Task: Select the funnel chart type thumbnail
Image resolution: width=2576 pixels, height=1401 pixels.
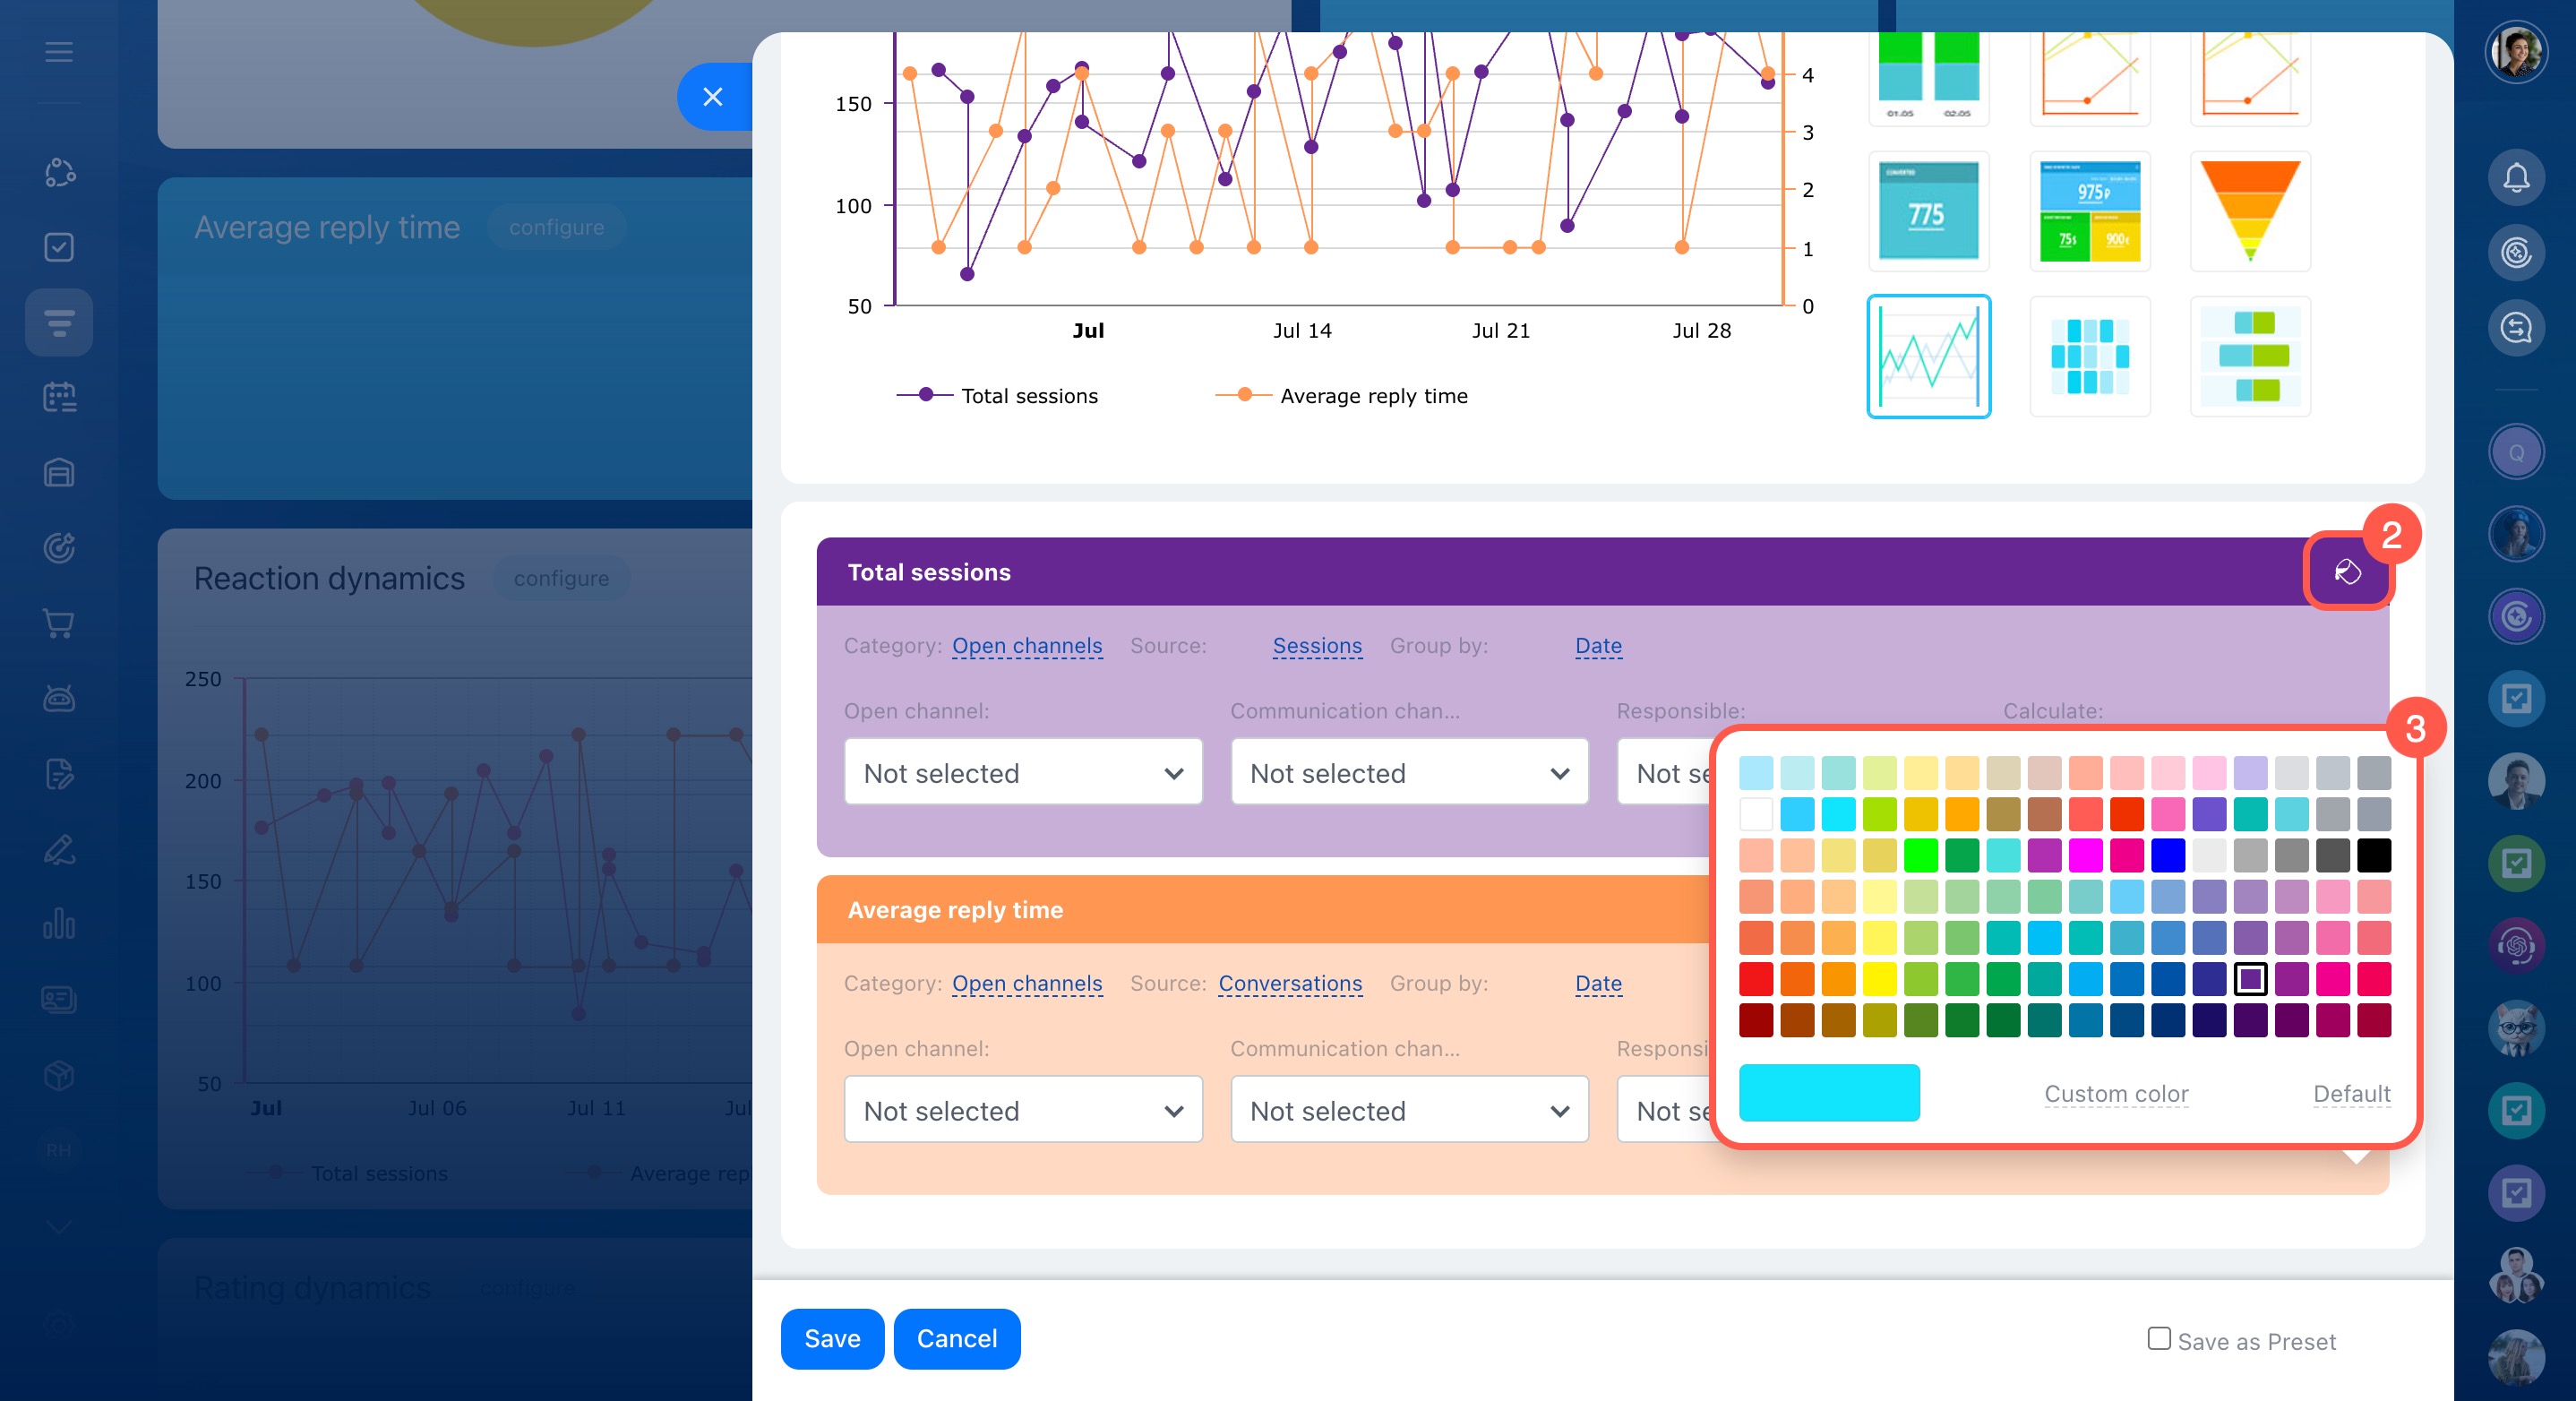Action: coord(2249,211)
